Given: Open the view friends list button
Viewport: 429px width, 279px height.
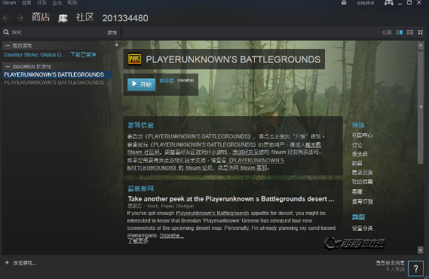Looking at the screenshot, I should (x=390, y=262).
